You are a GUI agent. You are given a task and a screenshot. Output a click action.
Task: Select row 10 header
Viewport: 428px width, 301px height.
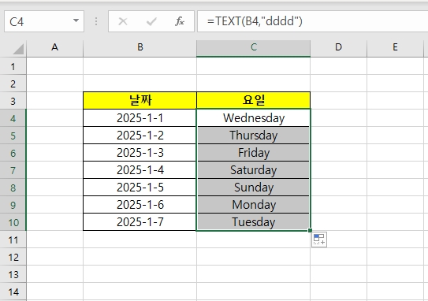tap(13, 222)
